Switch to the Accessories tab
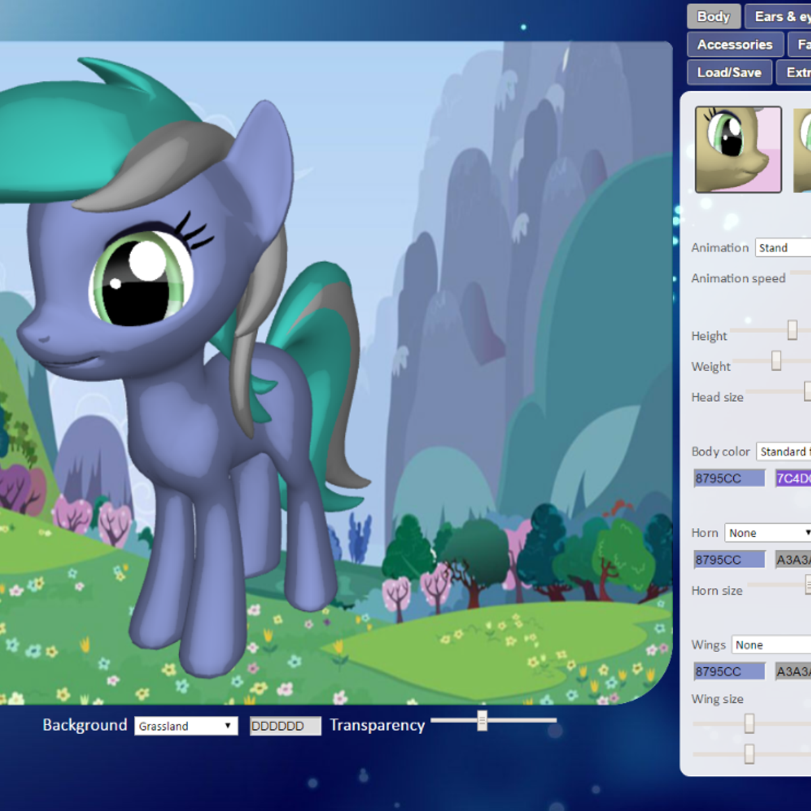 click(735, 45)
